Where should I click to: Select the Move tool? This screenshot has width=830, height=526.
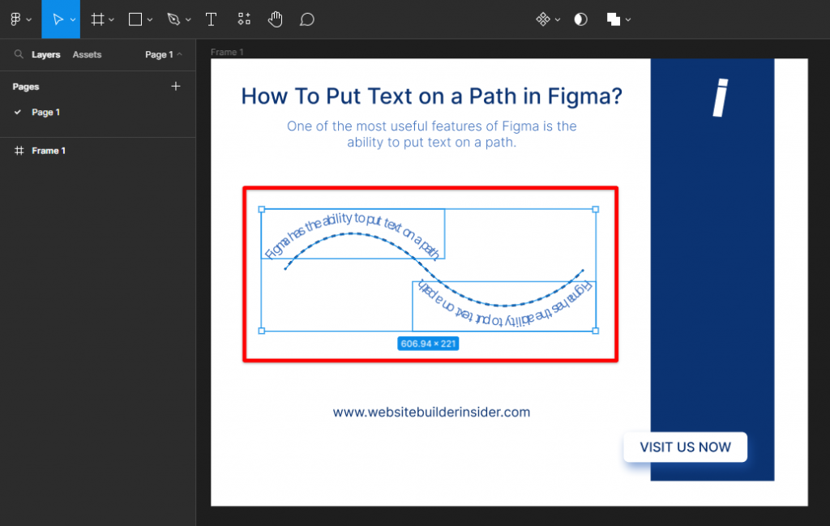[x=57, y=19]
